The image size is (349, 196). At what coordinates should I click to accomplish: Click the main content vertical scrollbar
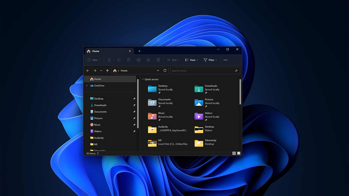(240, 92)
